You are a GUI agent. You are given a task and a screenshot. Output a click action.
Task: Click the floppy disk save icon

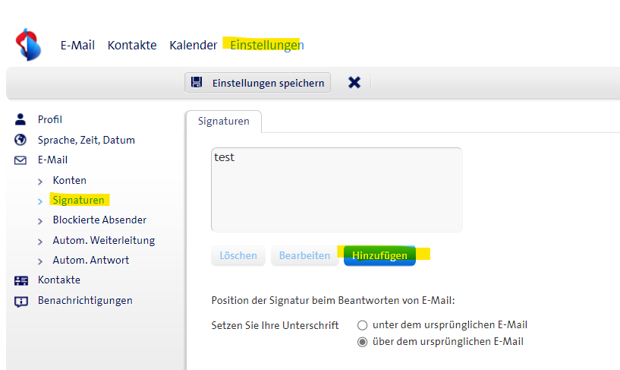coord(197,82)
